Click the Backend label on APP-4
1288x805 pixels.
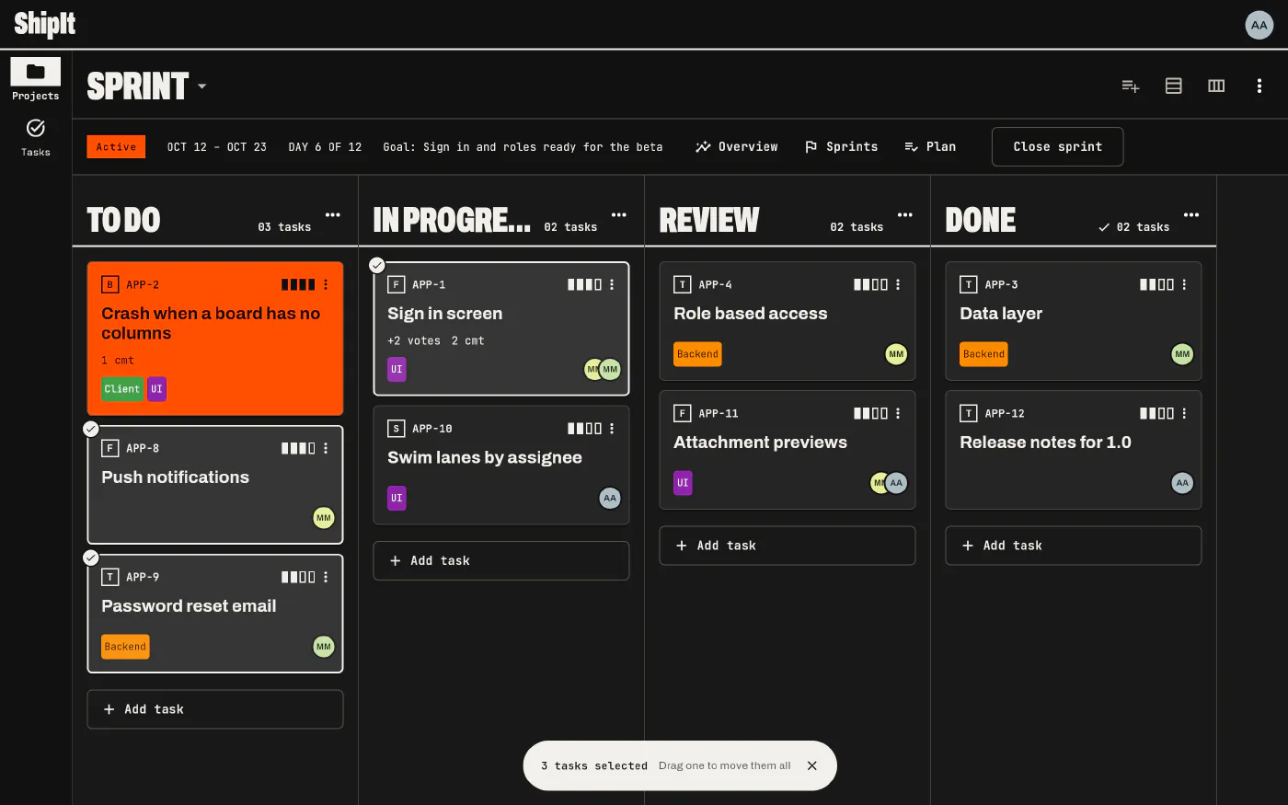[x=697, y=354]
